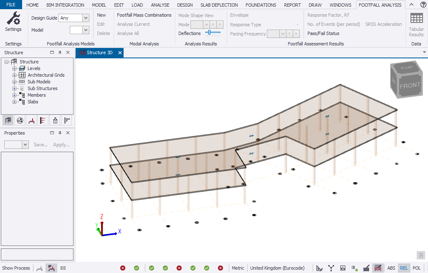Click the FRONT face of view cube

click(x=410, y=85)
